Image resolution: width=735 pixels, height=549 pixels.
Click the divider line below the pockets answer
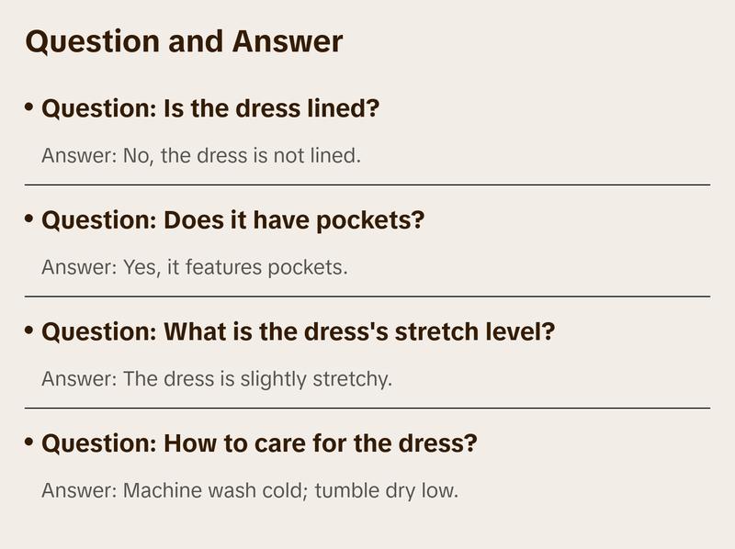coord(367,297)
